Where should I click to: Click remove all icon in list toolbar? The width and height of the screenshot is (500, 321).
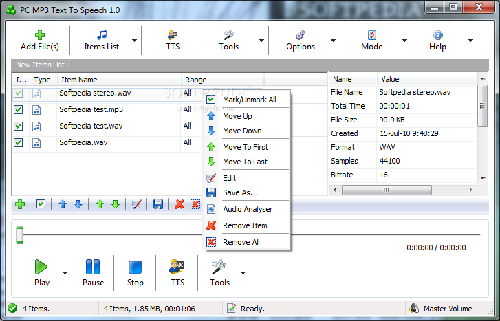[195, 204]
